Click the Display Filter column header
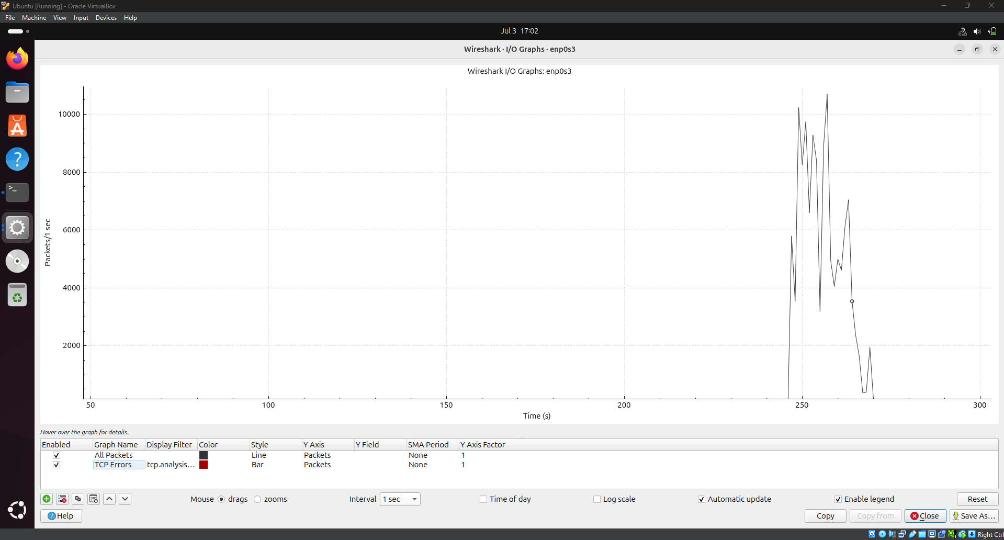1004x540 pixels. pos(171,445)
